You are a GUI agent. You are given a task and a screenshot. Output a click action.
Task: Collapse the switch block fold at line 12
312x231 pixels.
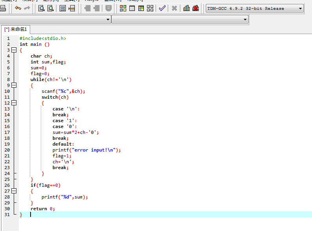14,103
